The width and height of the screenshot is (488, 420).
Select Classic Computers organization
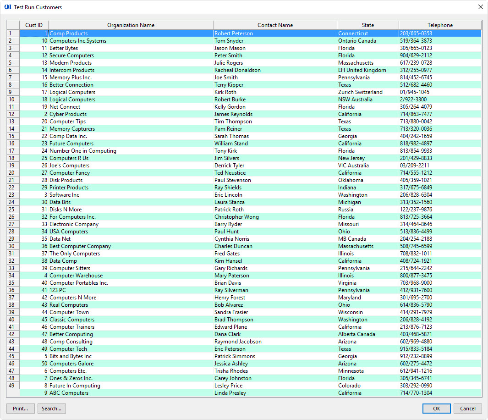point(131,320)
